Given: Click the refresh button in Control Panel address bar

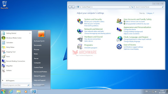Looking at the screenshot, I should coord(132,7).
